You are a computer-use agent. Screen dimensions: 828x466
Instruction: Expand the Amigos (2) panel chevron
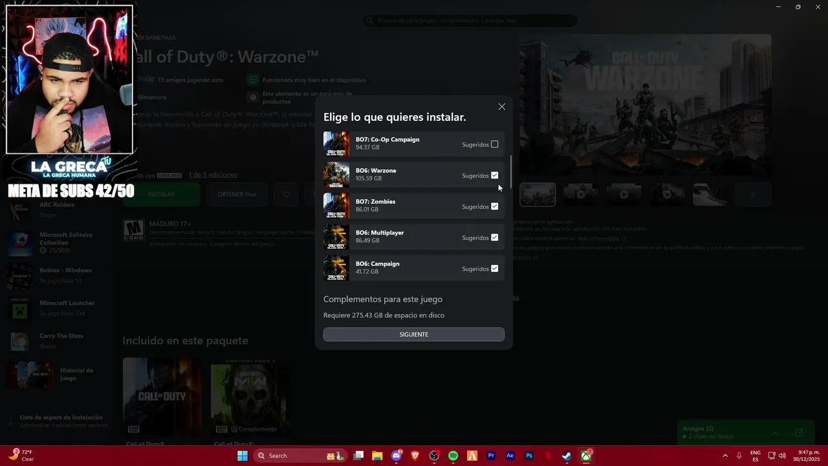tap(774, 432)
